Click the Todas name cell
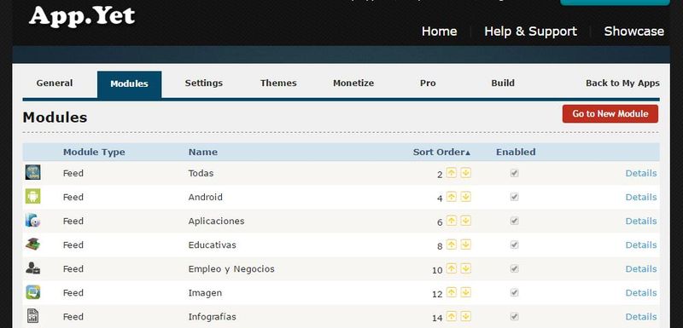 201,173
